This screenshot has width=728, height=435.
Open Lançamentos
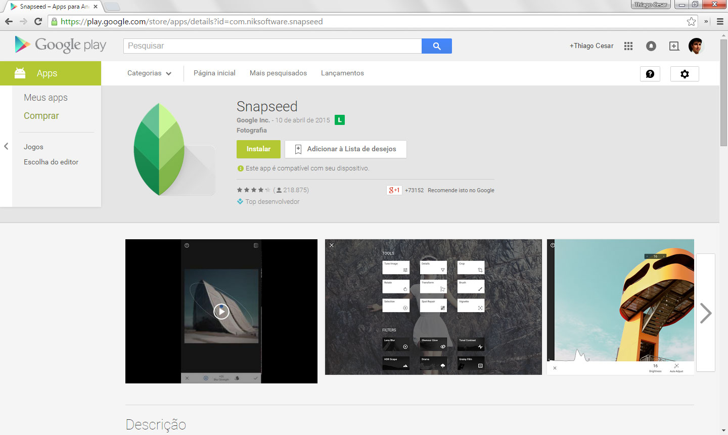(x=342, y=73)
